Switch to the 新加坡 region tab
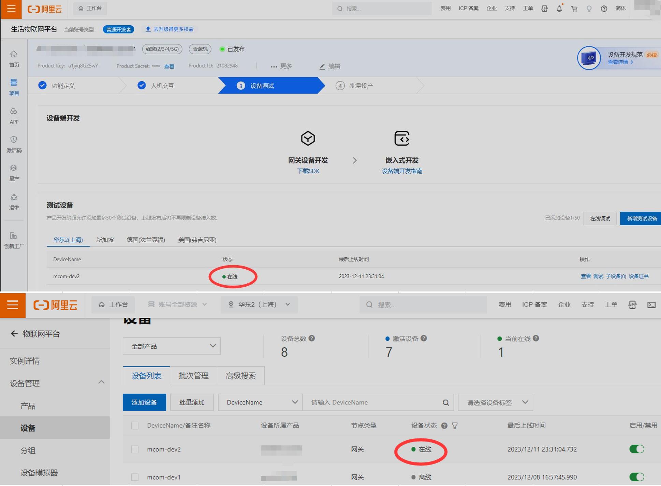Viewport: 661px width, 486px height. (105, 240)
